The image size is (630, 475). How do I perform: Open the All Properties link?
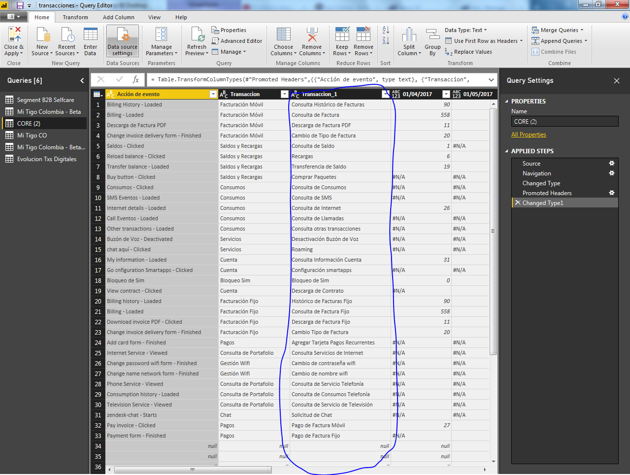tap(529, 135)
